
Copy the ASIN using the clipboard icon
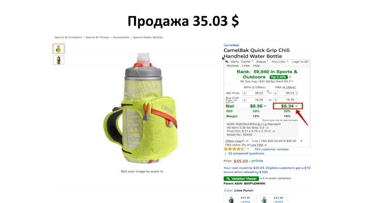[x=259, y=125]
